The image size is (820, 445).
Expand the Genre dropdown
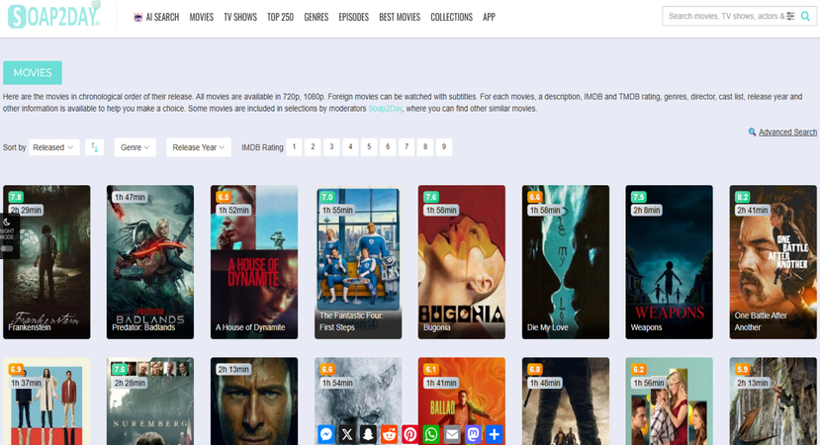135,147
